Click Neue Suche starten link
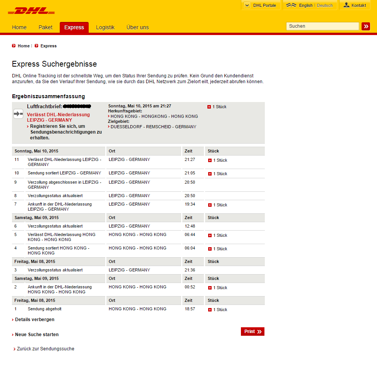This screenshot has height=365, width=377. click(37, 335)
